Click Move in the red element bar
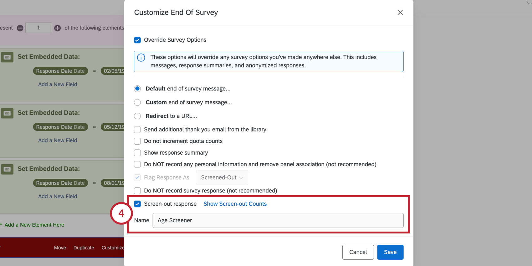The height and width of the screenshot is (266, 532). pyautogui.click(x=60, y=248)
